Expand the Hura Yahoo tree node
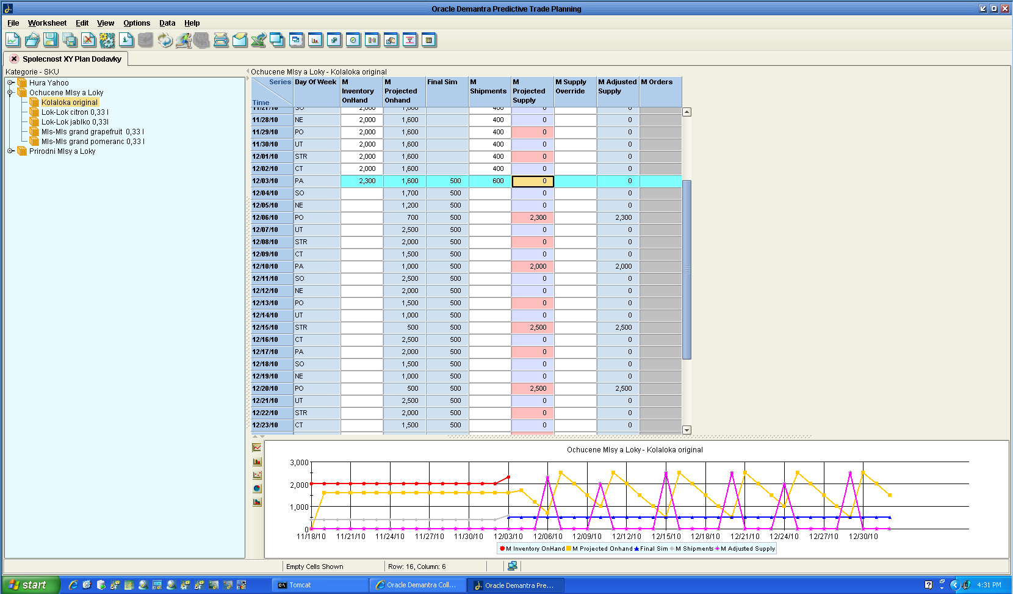1013x594 pixels. tap(10, 82)
